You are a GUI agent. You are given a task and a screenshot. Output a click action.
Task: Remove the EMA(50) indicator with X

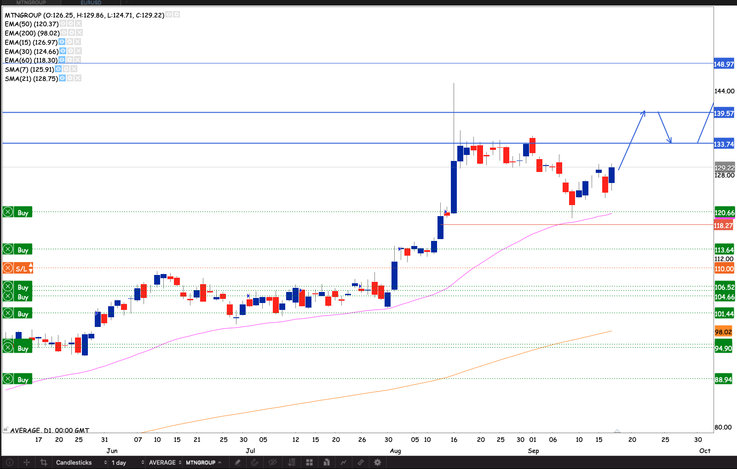click(79, 23)
